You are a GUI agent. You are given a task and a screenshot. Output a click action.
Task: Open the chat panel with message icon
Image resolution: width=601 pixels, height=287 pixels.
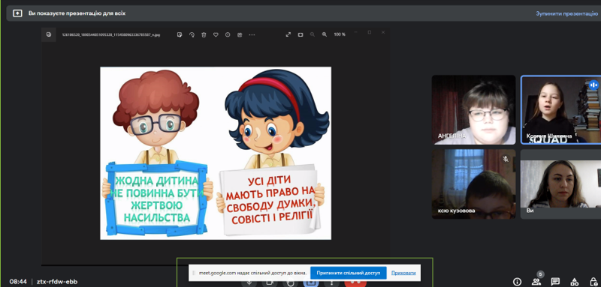point(555,282)
